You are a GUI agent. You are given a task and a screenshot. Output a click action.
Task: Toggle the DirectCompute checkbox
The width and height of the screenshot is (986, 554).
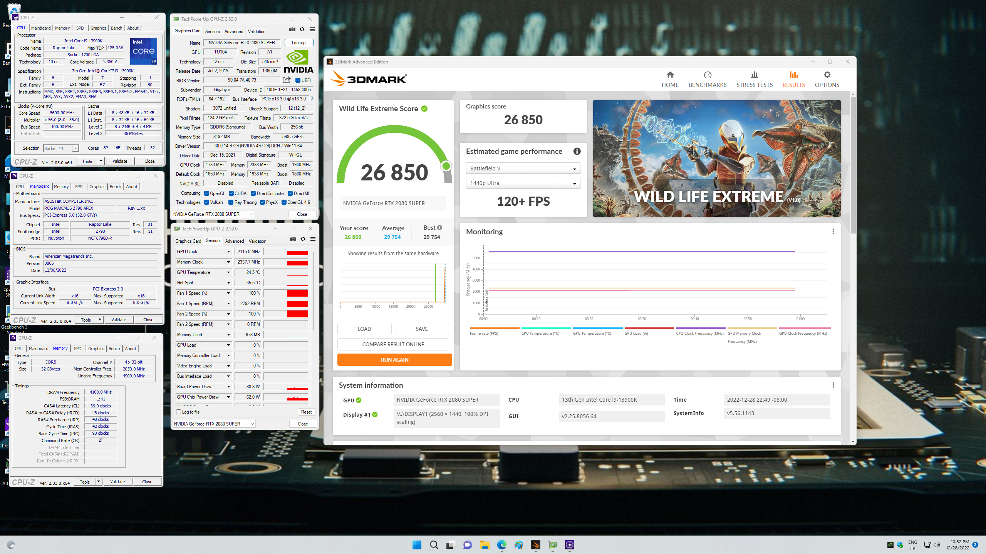[x=253, y=194]
